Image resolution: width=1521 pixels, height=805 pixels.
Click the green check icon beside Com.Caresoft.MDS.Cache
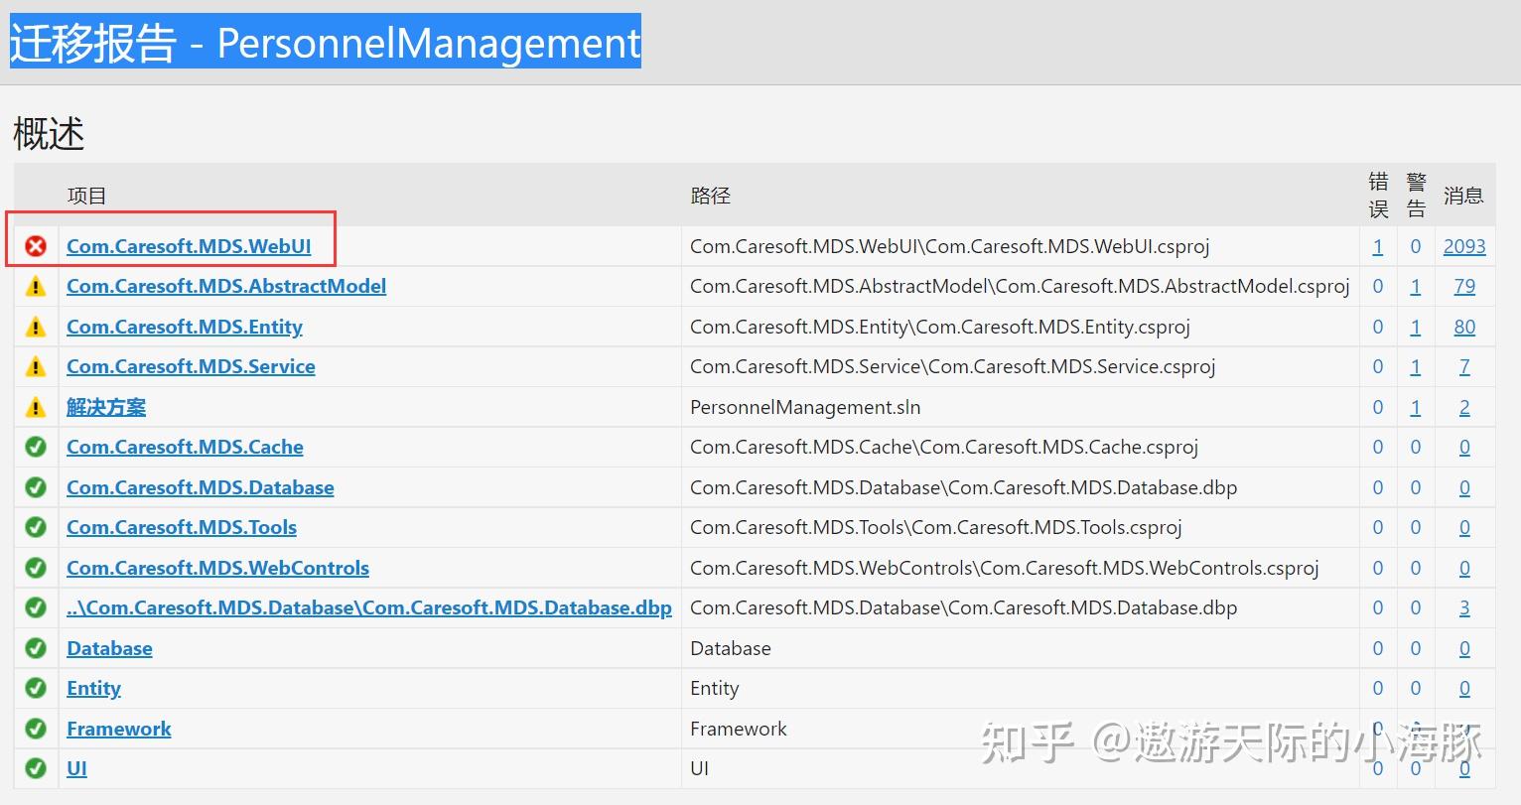36,448
